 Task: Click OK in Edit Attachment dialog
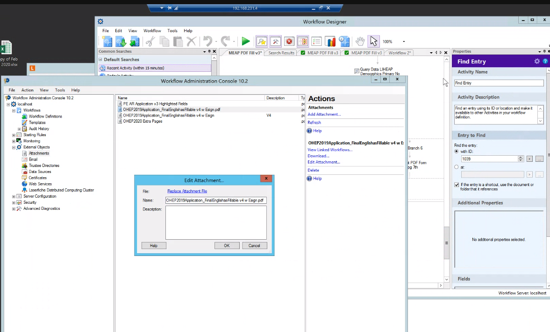227,245
